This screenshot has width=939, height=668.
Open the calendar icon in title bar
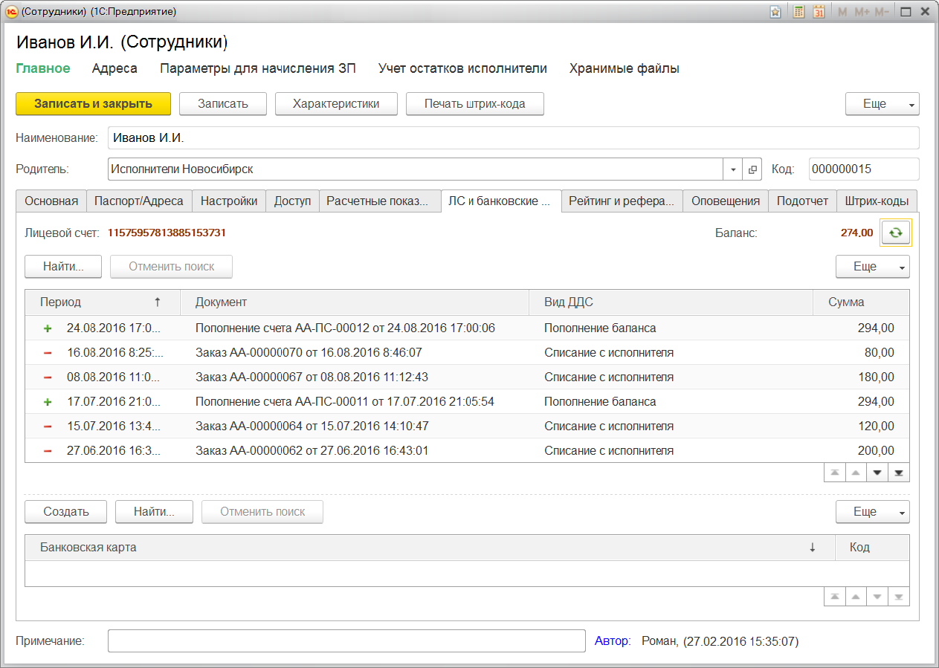click(819, 12)
